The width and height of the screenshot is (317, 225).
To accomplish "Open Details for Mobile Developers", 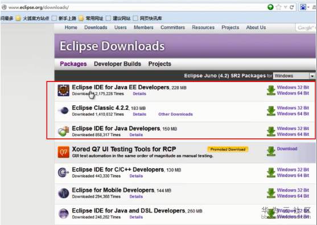I will [136, 197].
